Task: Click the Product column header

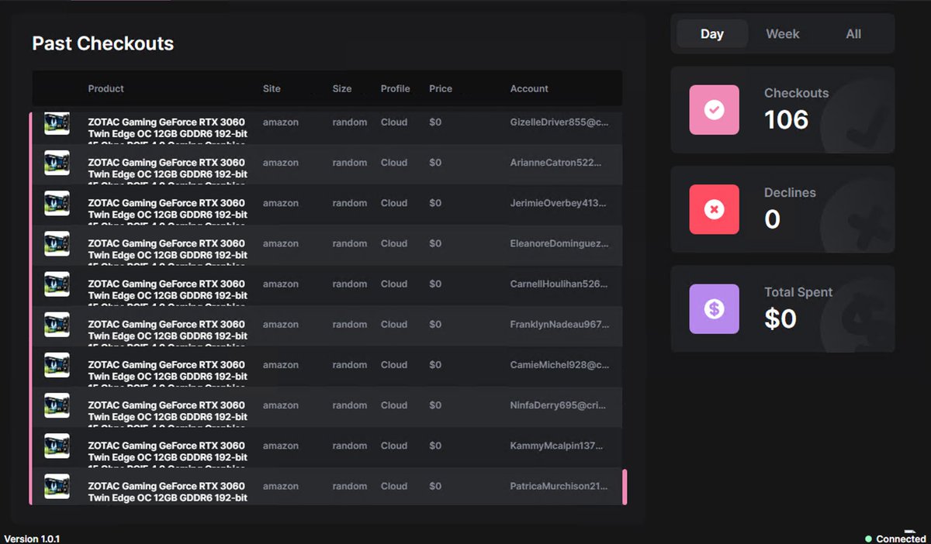Action: [x=106, y=88]
